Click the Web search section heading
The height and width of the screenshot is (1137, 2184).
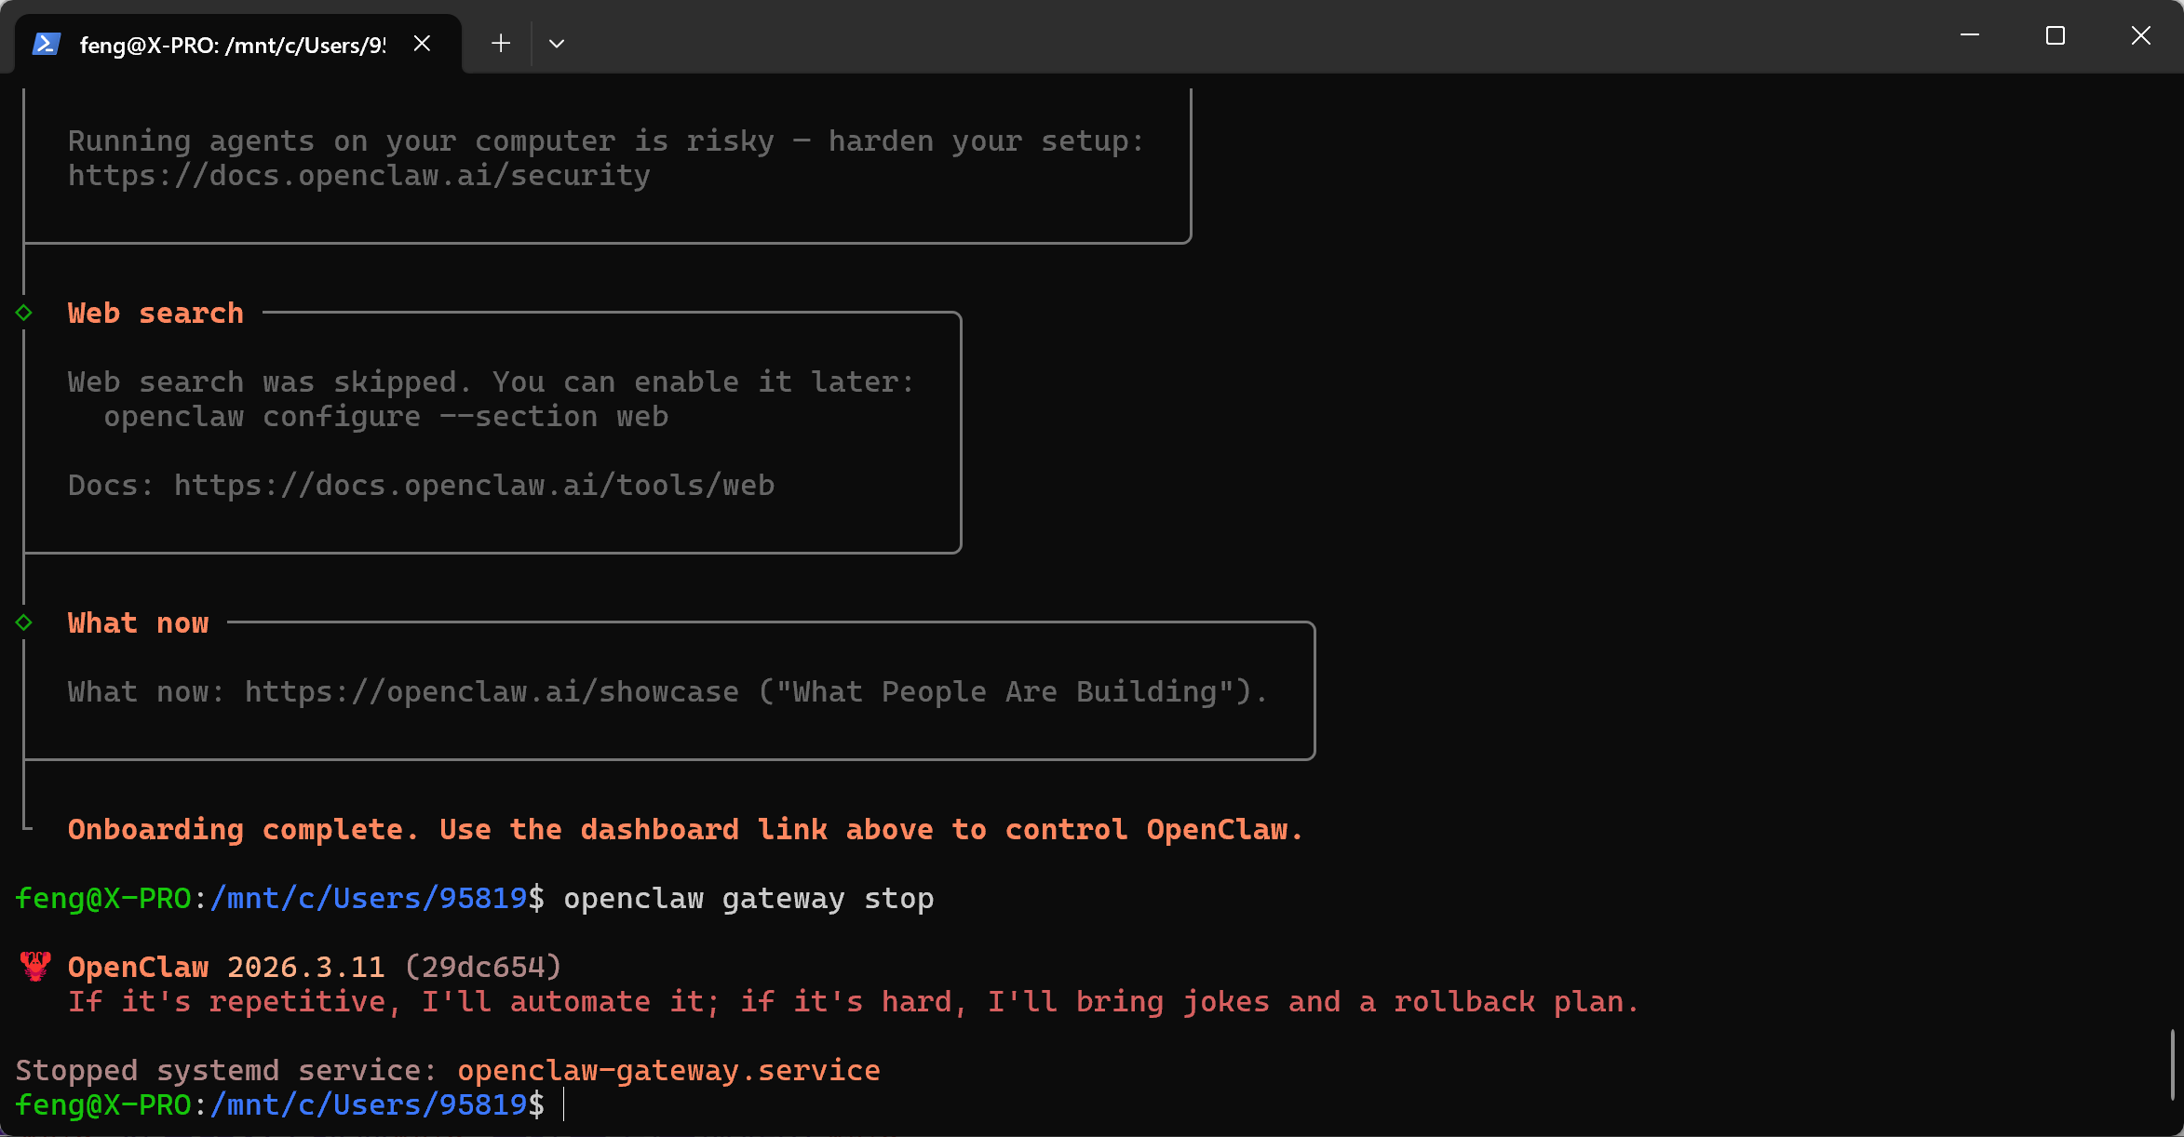(155, 314)
